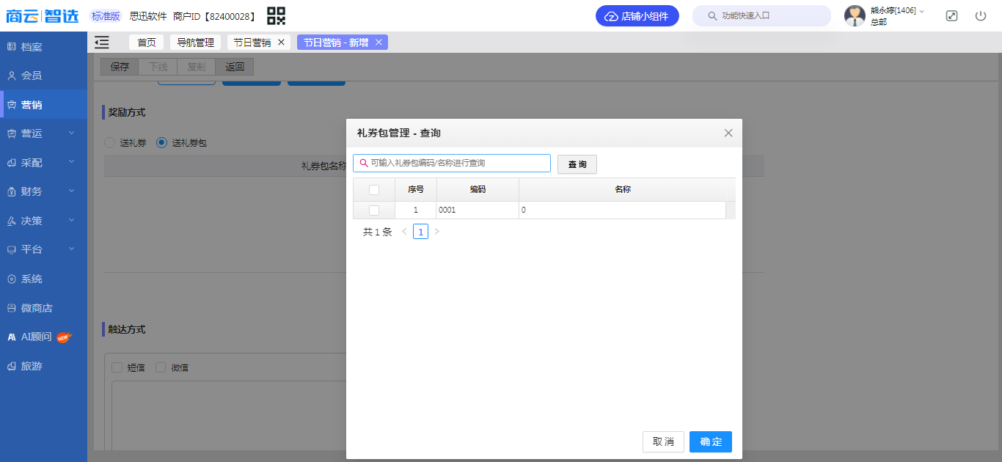The width and height of the screenshot is (1002, 462).
Task: Go to page 1 in dialog pagination
Action: pos(420,232)
